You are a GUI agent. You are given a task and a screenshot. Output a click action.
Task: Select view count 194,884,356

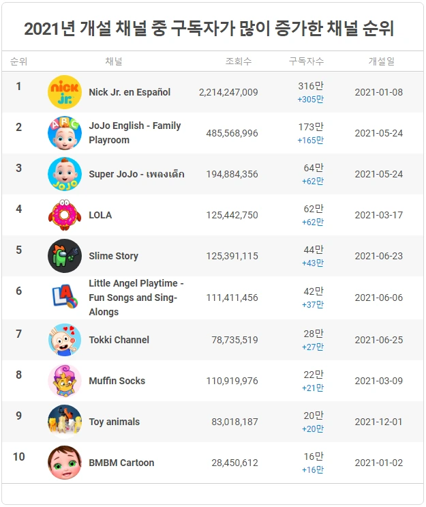pos(232,174)
